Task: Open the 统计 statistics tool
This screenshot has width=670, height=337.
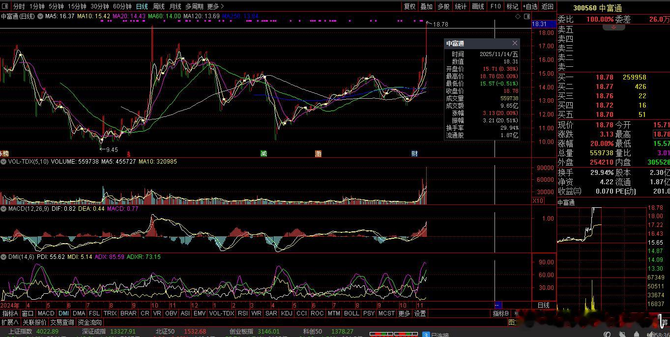Action: click(x=461, y=6)
